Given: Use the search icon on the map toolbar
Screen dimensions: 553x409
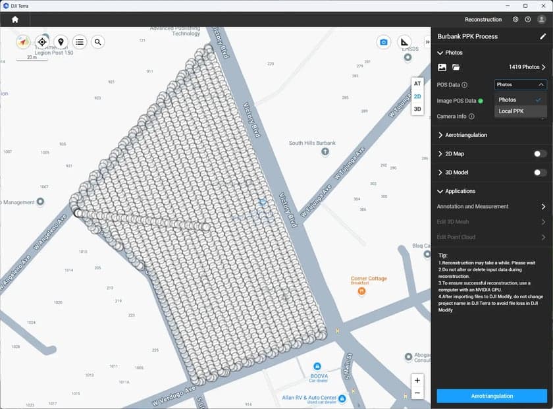Looking at the screenshot, I should click(97, 41).
